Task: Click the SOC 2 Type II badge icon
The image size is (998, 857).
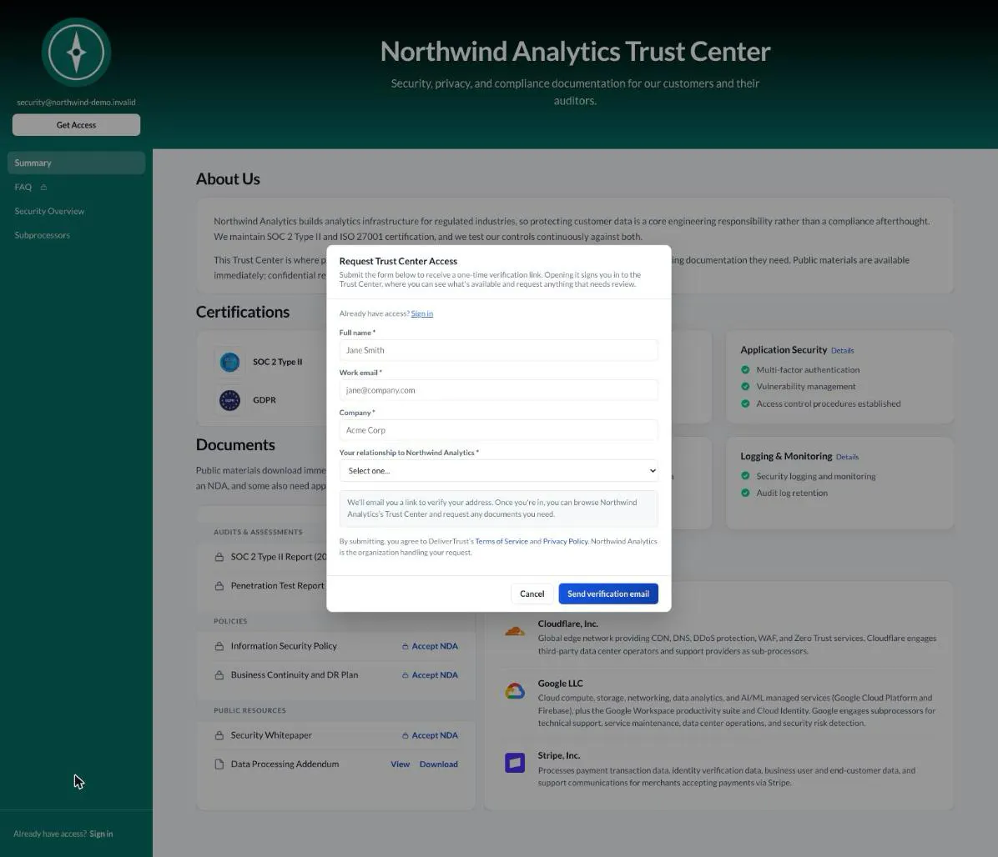Action: click(x=229, y=362)
